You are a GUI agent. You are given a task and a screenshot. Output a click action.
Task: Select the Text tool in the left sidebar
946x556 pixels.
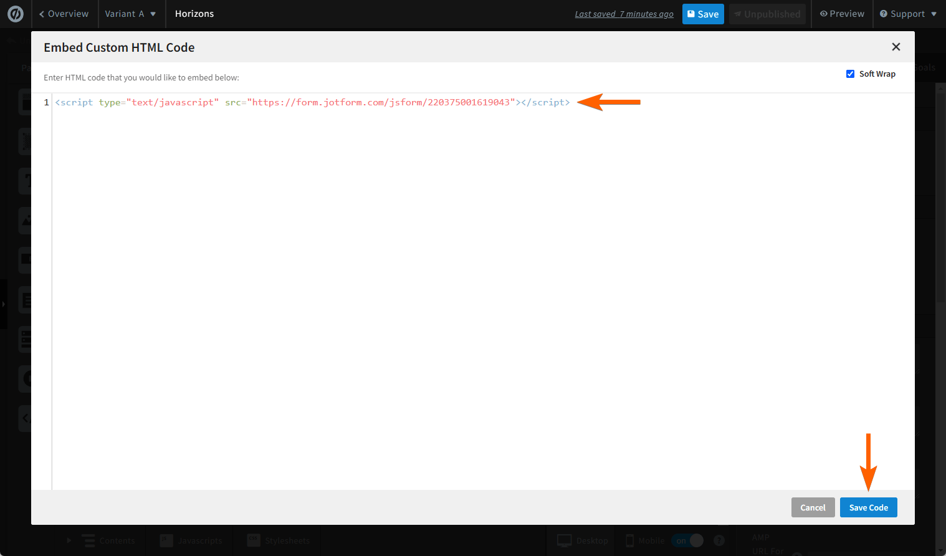(25, 181)
